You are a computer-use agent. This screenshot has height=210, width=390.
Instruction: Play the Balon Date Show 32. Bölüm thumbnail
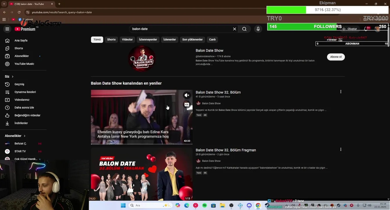[142, 117]
